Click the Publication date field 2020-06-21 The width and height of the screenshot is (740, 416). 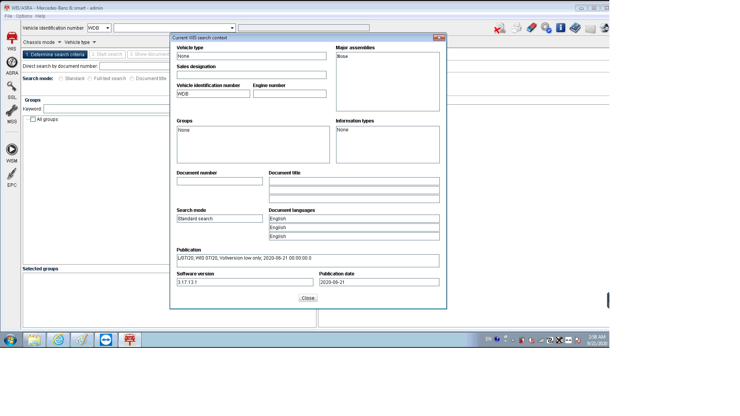(379, 282)
